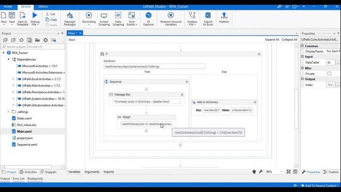Image resolution: width=341 pixels, height=192 pixels.
Task: Switch to DEBUG ribbon tab
Action: click(x=43, y=7)
